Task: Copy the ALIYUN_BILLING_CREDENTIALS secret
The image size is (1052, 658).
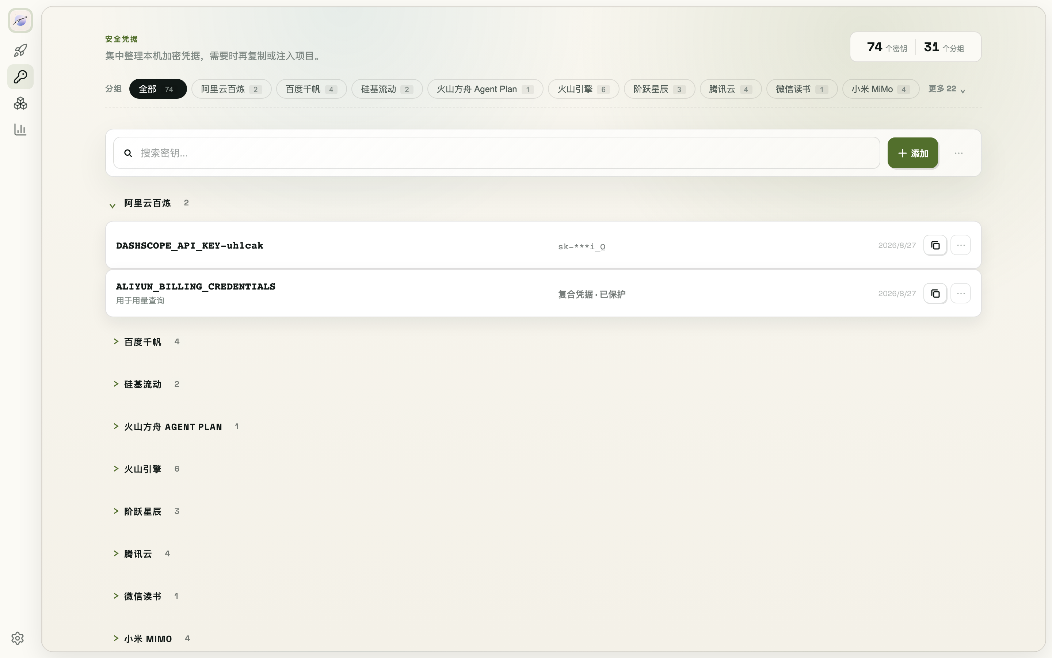Action: (935, 294)
